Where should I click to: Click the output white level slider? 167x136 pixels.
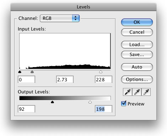(x=90, y=102)
